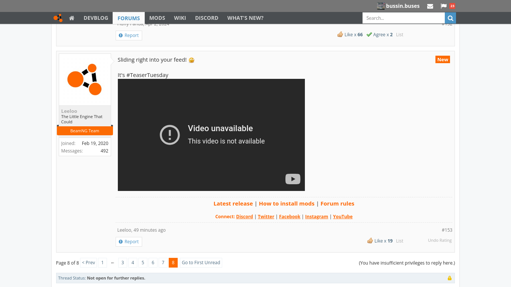Viewport: 511px width, 287px height.
Task: Open permalink #153
Action: 447,230
